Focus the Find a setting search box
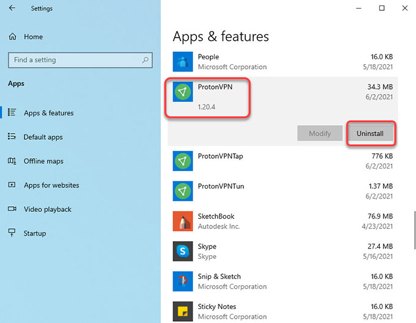The width and height of the screenshot is (416, 323). click(80, 60)
